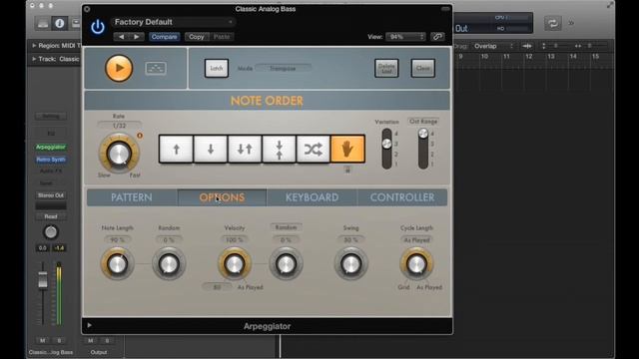
Task: Switch to the KEYBOARD tab
Action: coord(313,197)
